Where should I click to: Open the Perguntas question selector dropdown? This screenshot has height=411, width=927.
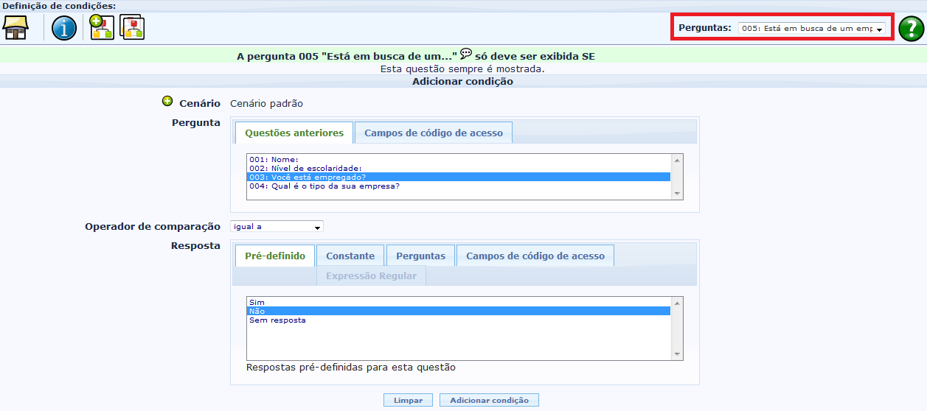pyautogui.click(x=811, y=28)
